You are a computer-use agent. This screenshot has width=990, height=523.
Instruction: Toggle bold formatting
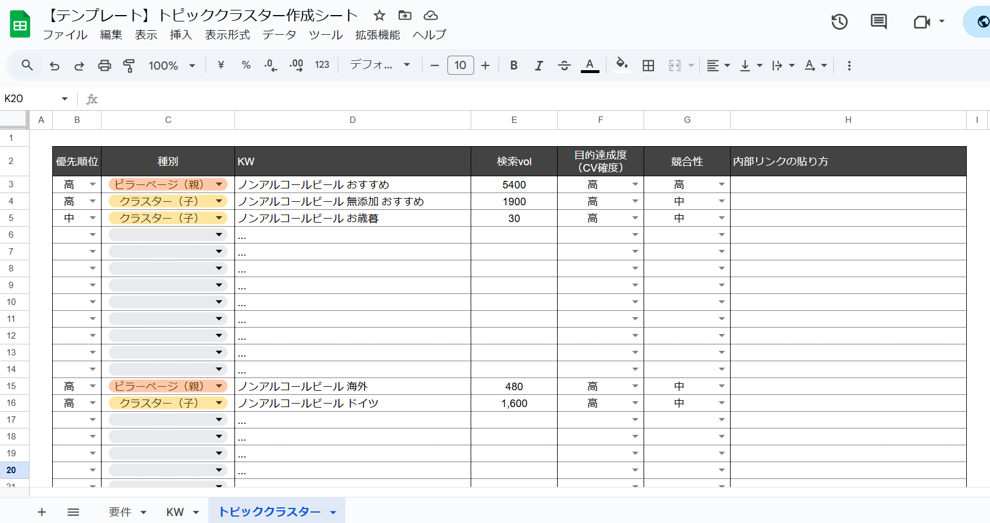(514, 66)
